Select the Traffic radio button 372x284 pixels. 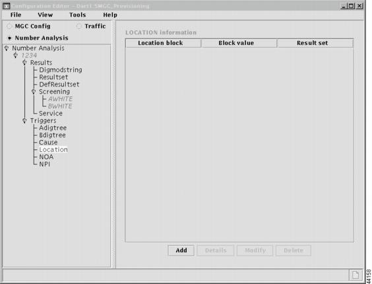pos(79,26)
